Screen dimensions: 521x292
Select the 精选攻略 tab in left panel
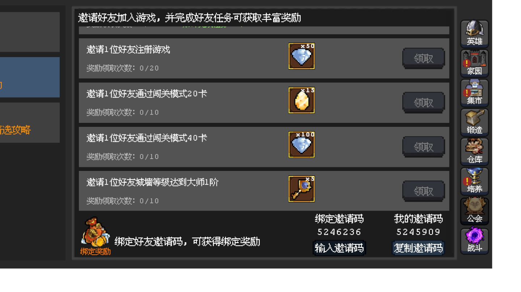pyautogui.click(x=30, y=123)
